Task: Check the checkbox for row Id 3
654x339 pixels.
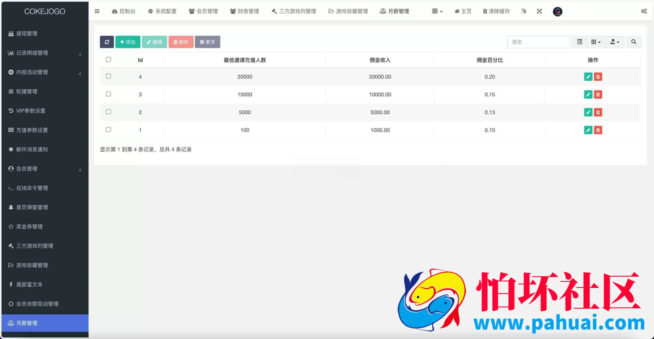Action: (108, 94)
